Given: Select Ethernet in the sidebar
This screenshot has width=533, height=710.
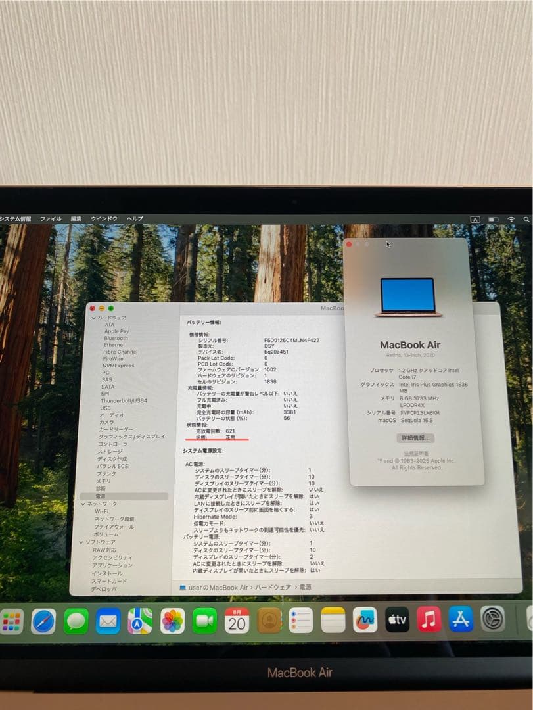Looking at the screenshot, I should pos(114,344).
